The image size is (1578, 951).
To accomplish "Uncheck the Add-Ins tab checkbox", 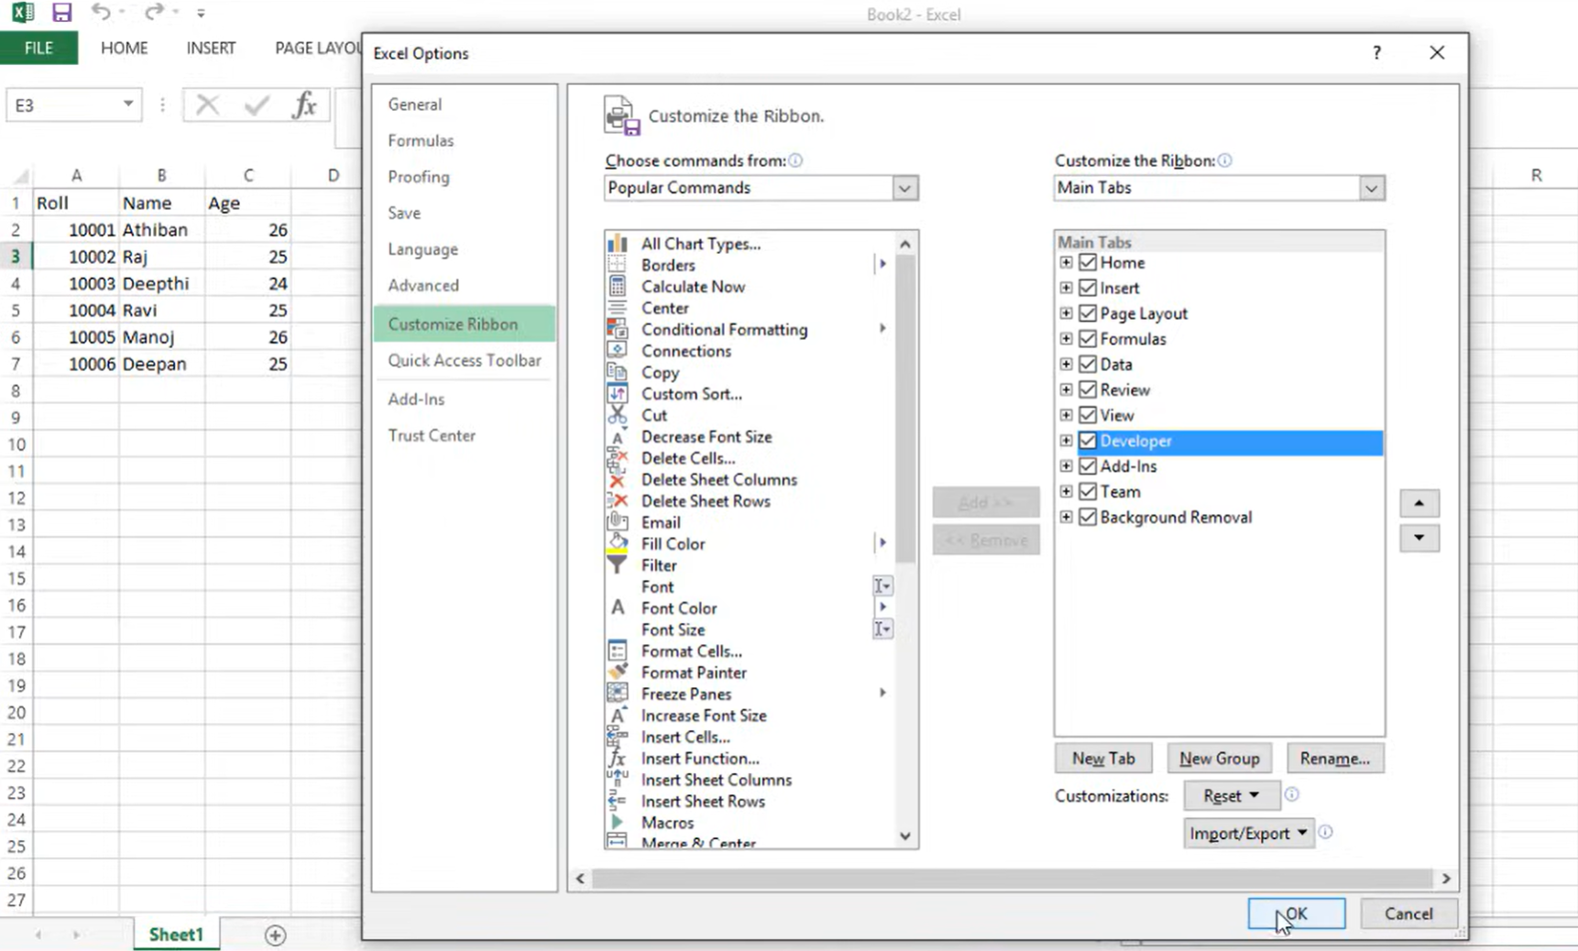I will point(1088,466).
